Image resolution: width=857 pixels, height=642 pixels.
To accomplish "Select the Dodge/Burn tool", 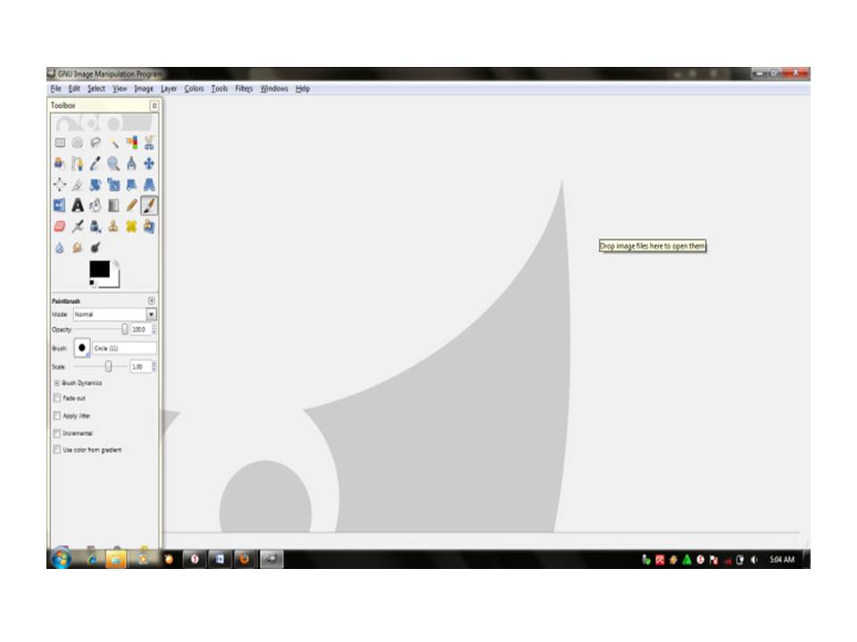I will pos(96,248).
